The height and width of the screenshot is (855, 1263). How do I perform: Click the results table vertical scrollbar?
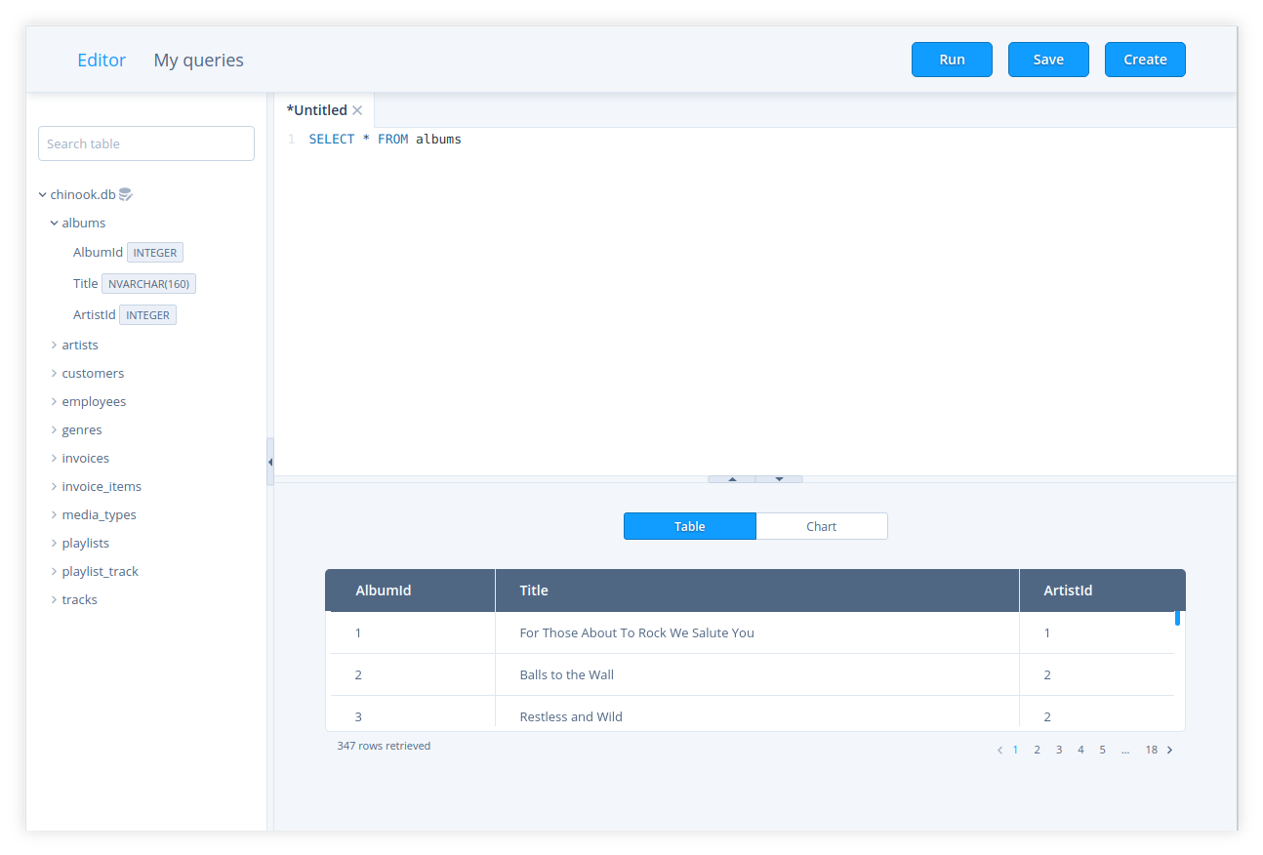(x=1177, y=618)
